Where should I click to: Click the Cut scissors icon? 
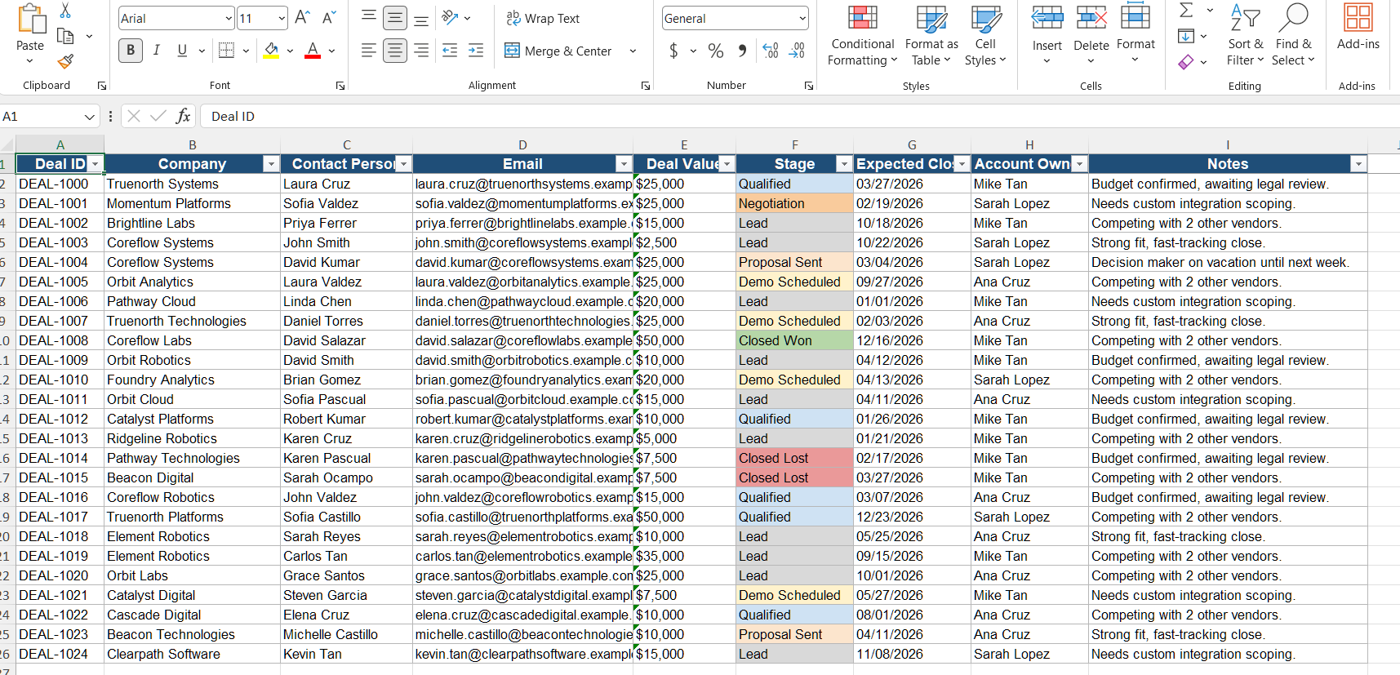click(65, 11)
